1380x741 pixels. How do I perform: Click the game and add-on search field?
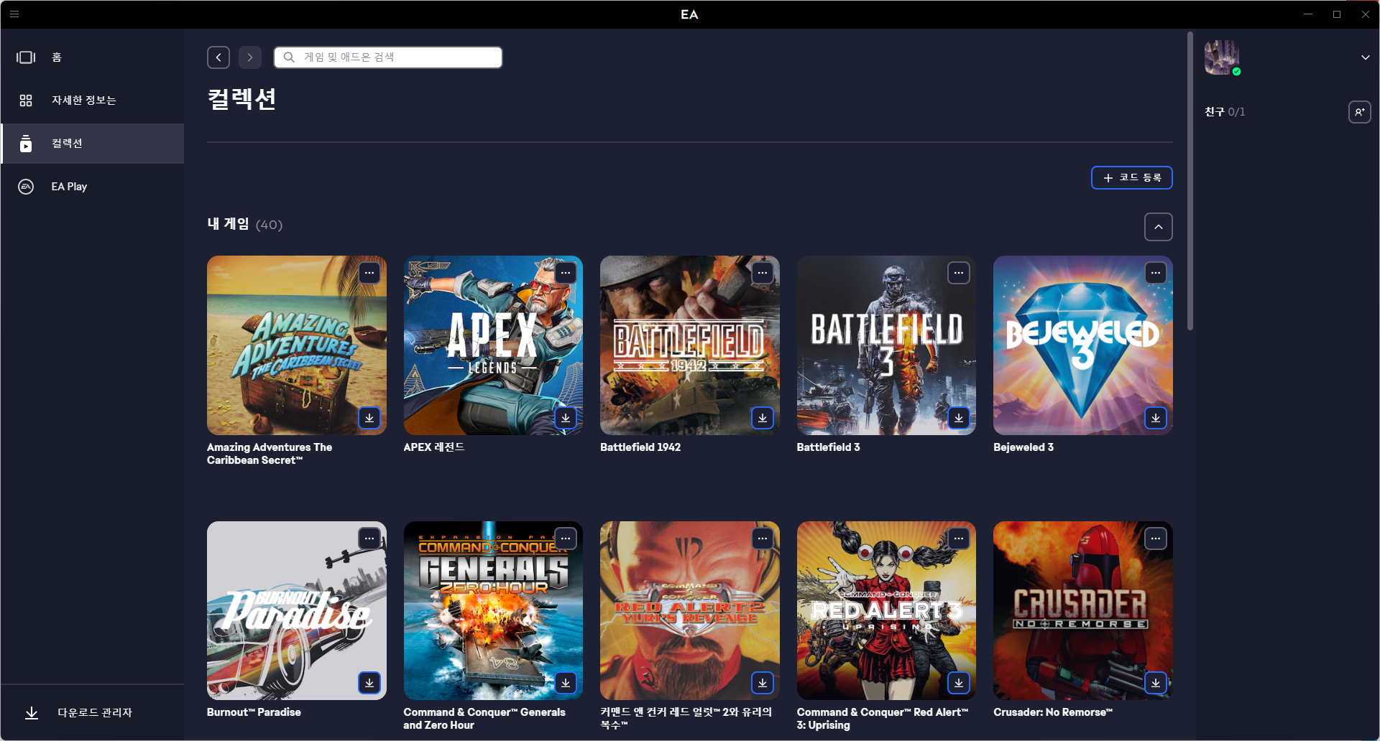click(388, 57)
